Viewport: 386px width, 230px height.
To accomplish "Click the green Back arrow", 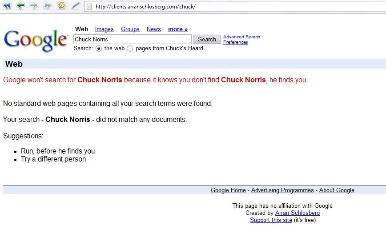I will 20,6.
